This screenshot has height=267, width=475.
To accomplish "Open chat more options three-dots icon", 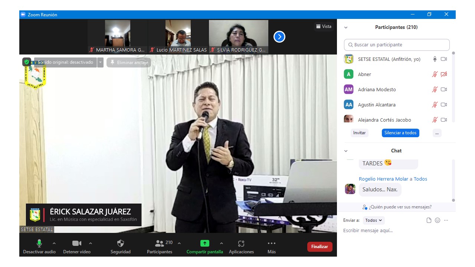I will pos(446,220).
